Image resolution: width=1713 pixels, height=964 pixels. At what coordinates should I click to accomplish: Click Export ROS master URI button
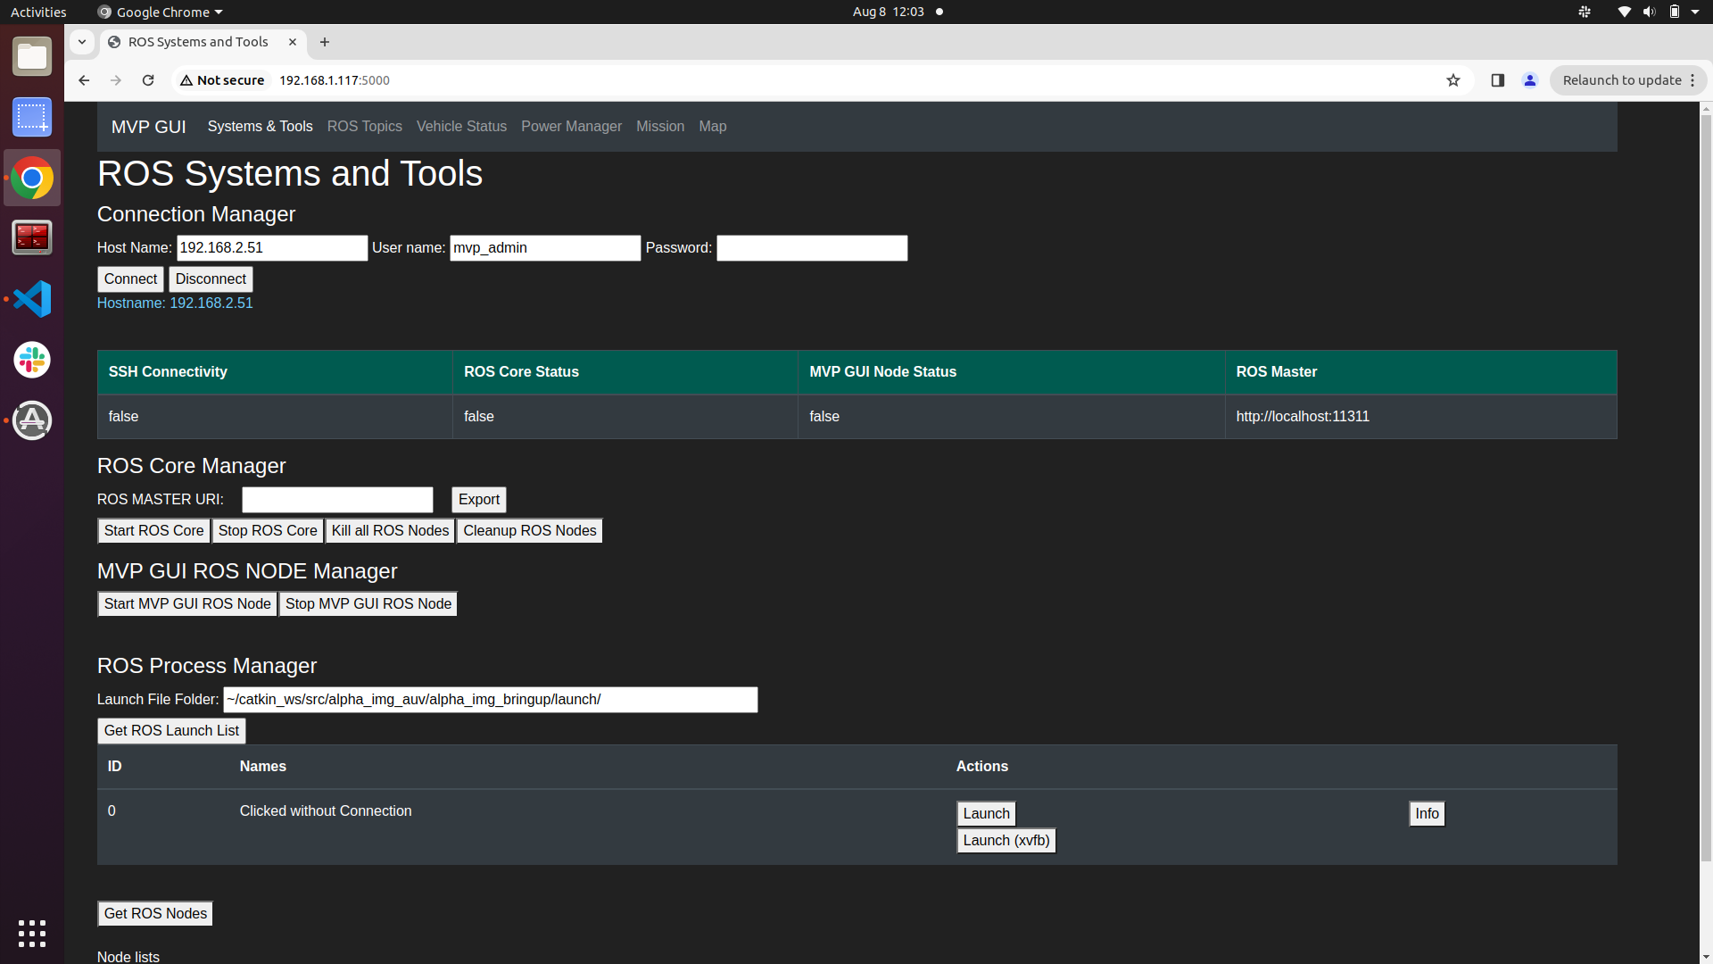479,500
